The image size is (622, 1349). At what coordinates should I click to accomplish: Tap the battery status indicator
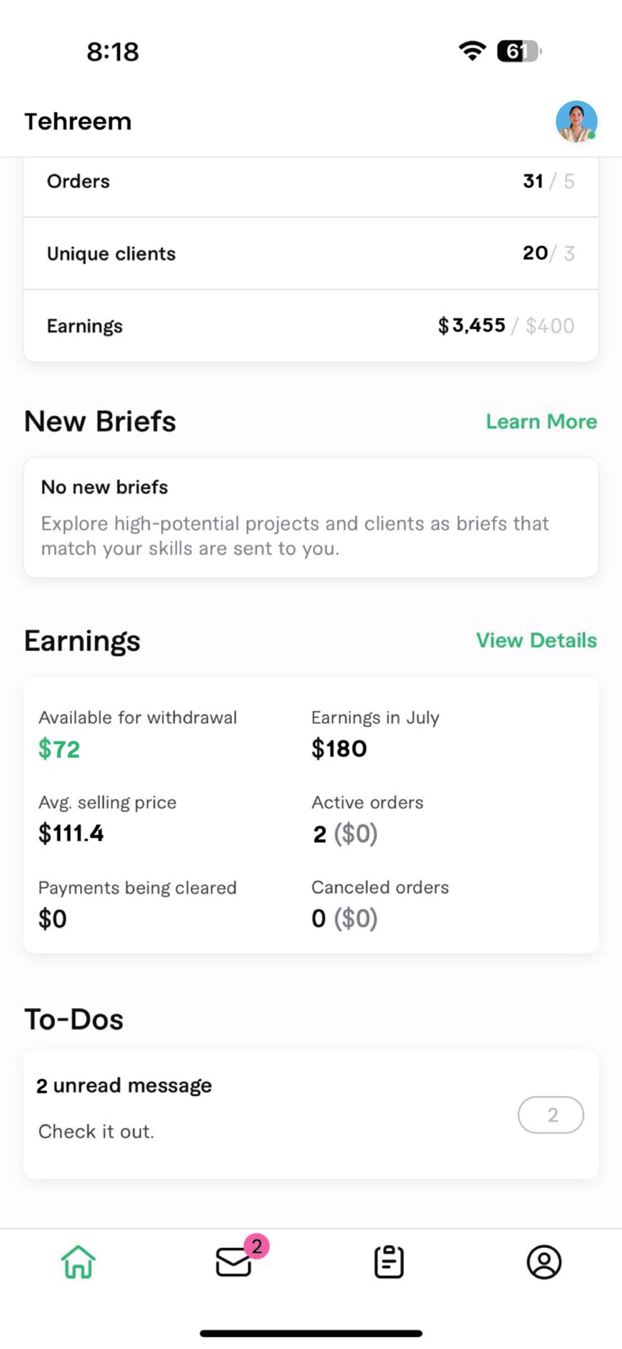[x=518, y=51]
